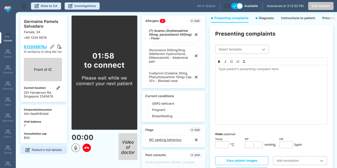The width and height of the screenshot is (337, 168).
Task: Expand the Add annotation dropdown
Action: point(300,161)
